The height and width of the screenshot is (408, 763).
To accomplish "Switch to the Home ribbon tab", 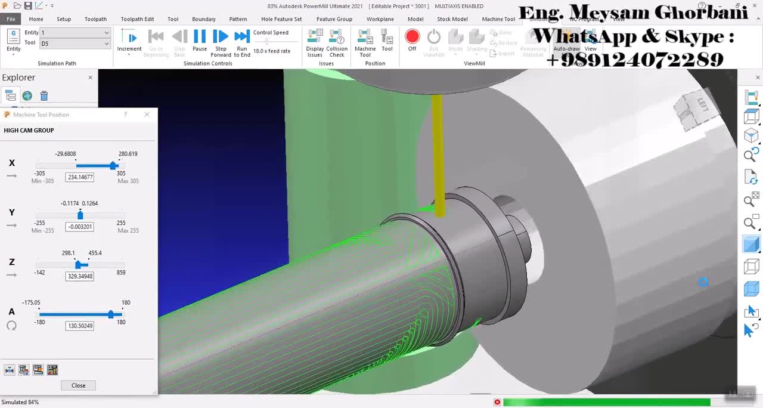I will click(36, 19).
